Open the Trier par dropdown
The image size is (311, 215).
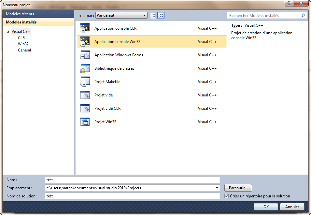121,15
